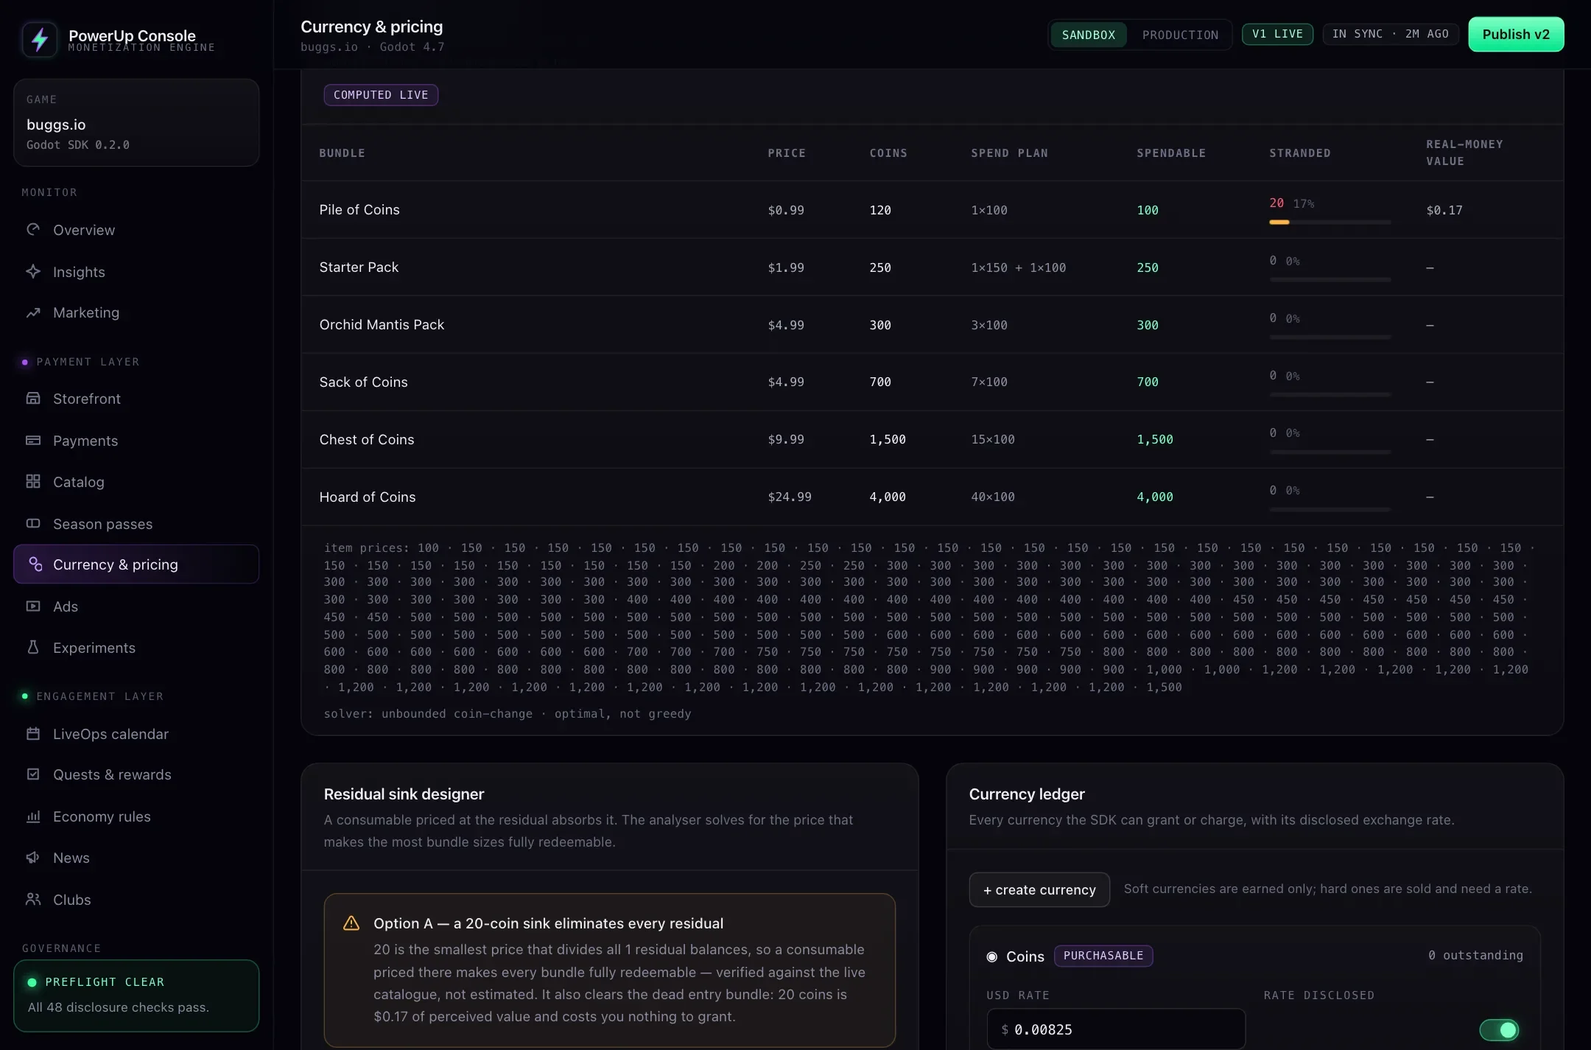The width and height of the screenshot is (1591, 1050).
Task: Click the USD Rate input field
Action: (1116, 1029)
